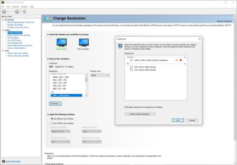Select Use default color settings radio

pyautogui.click(x=52, y=119)
